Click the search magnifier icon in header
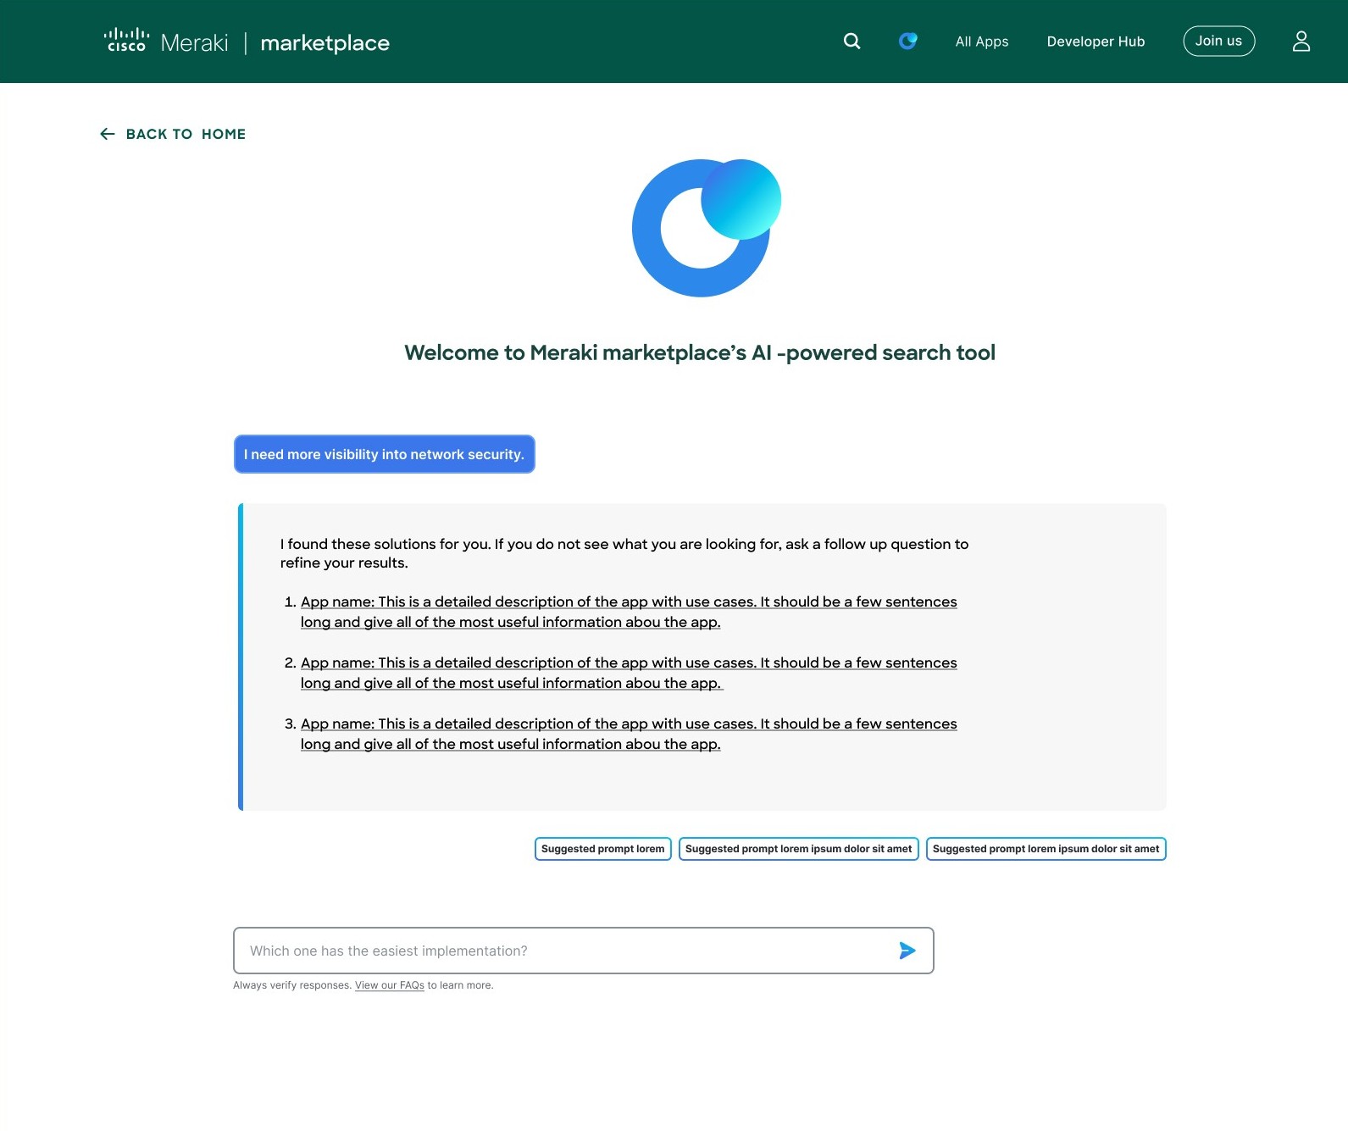1348x1131 pixels. 852,42
